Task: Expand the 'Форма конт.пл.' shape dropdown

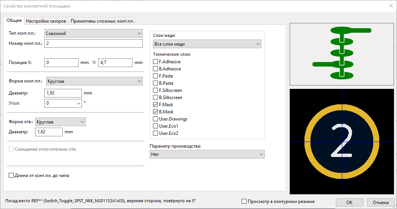Action: click(x=94, y=81)
